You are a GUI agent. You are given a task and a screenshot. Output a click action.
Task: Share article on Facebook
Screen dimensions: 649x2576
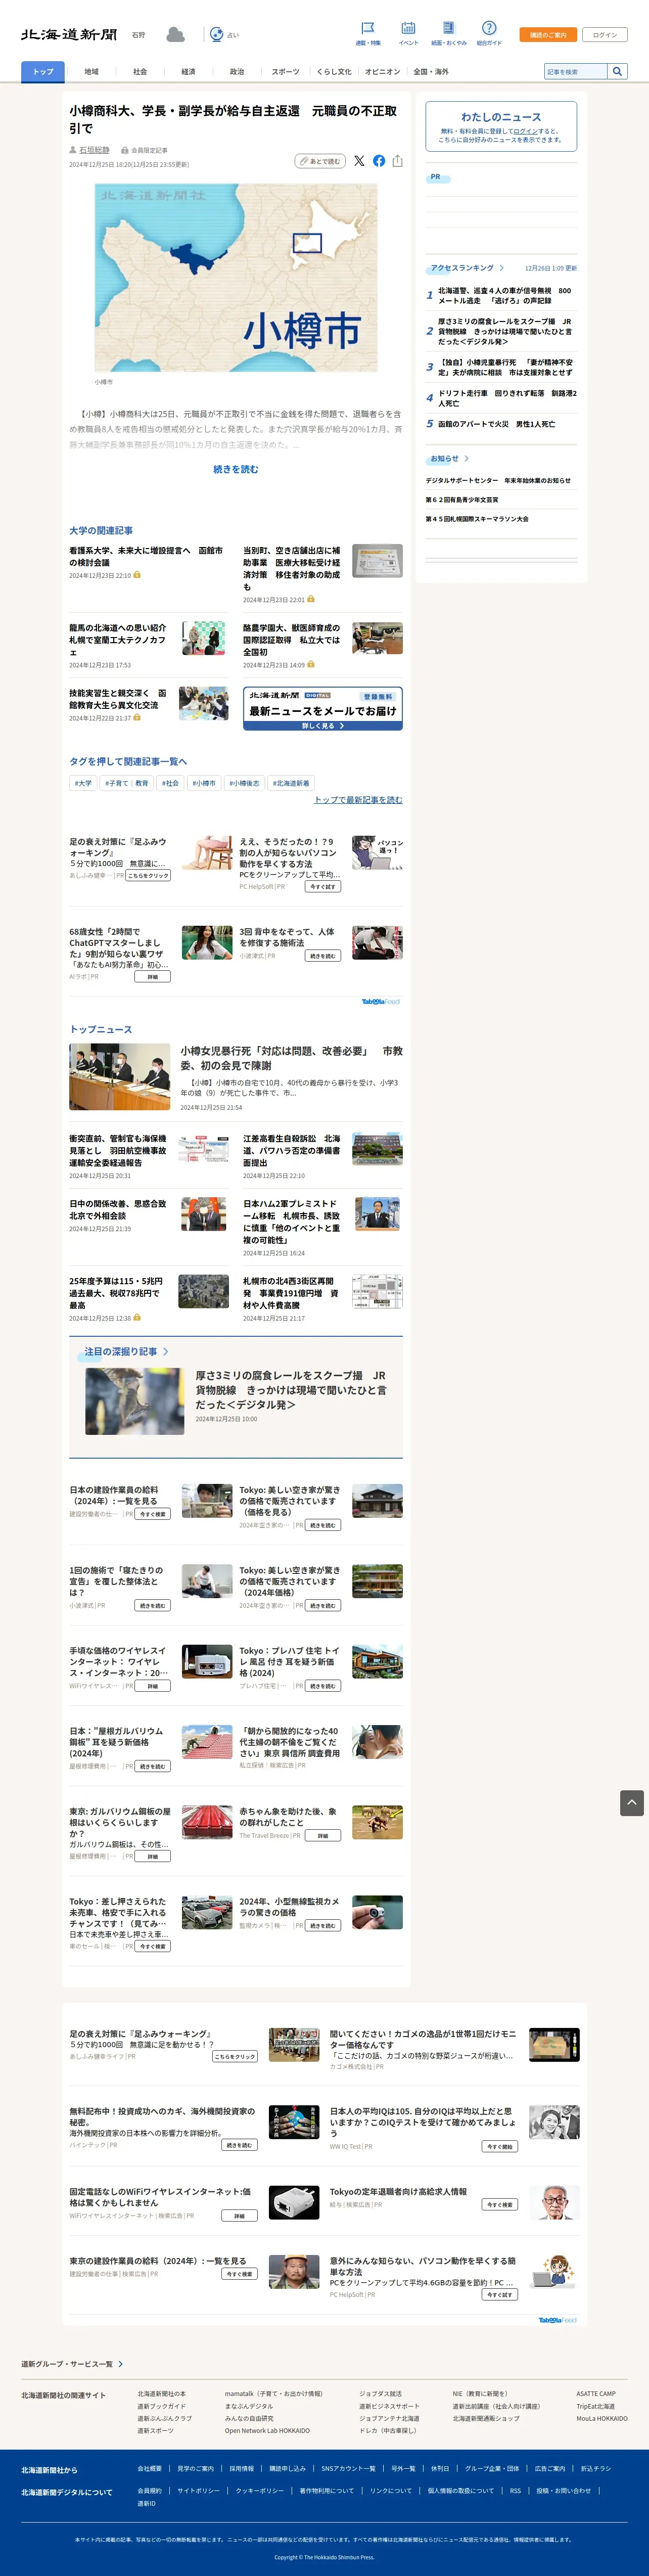(x=379, y=161)
